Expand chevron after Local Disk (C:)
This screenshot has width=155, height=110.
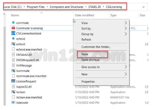[x=24, y=7]
